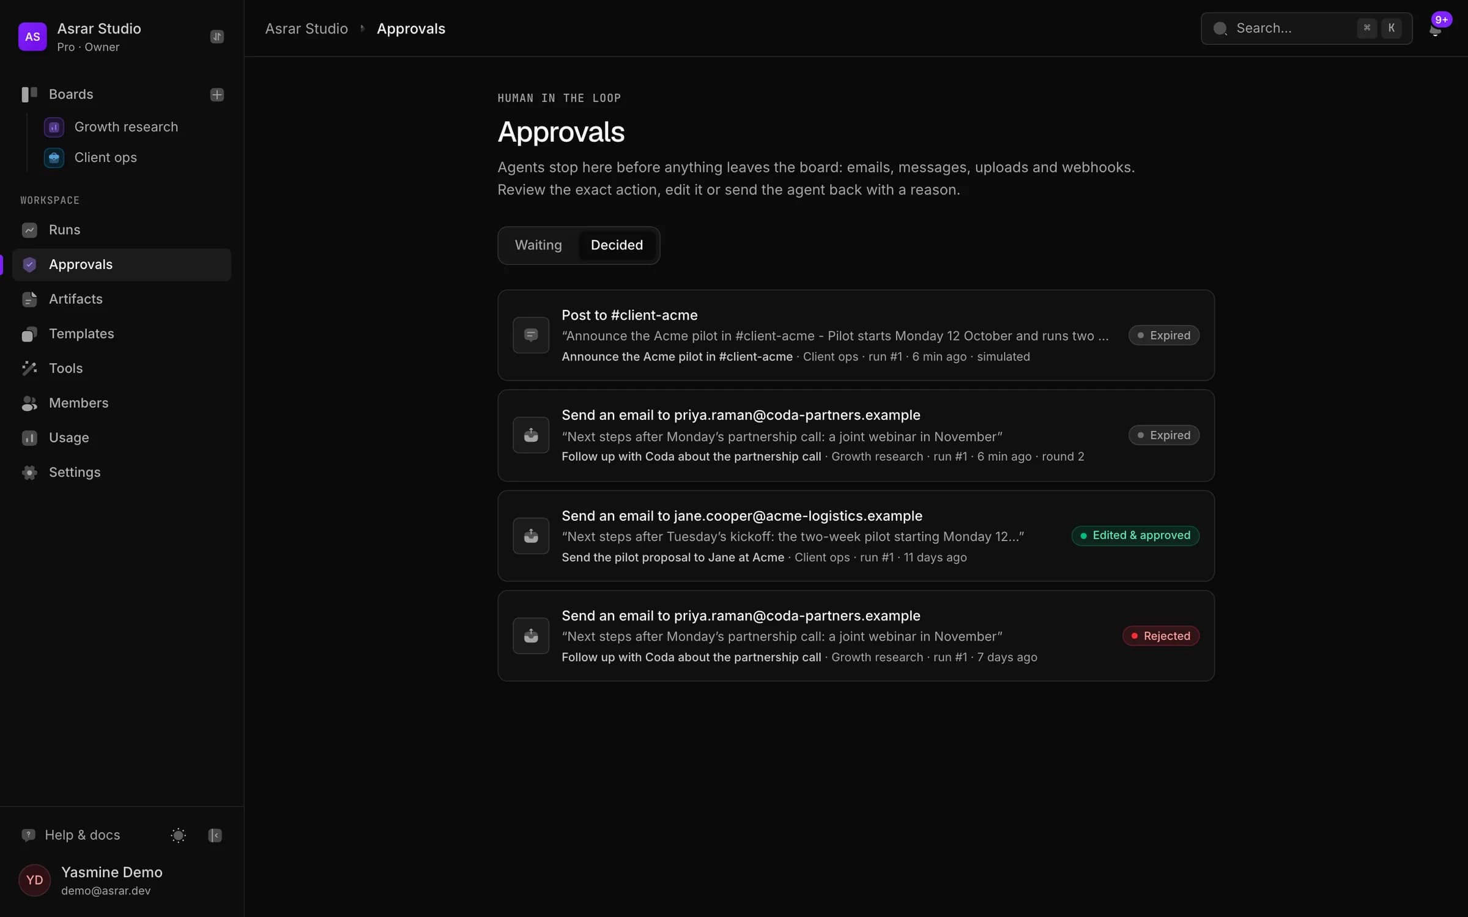Click the email icon on the rejected card
1468x917 pixels.
(530, 636)
